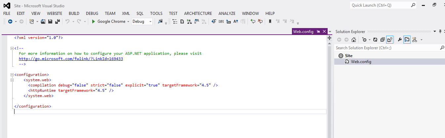Click the Pending Changes Filter clock icon
The height and width of the screenshot is (138, 445).
click(x=364, y=40)
